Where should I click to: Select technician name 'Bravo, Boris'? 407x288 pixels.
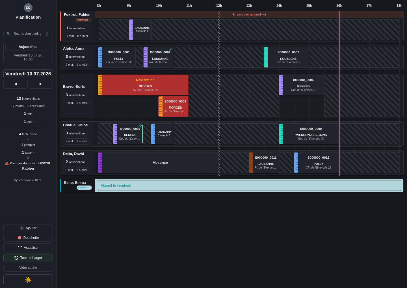pos(74,87)
